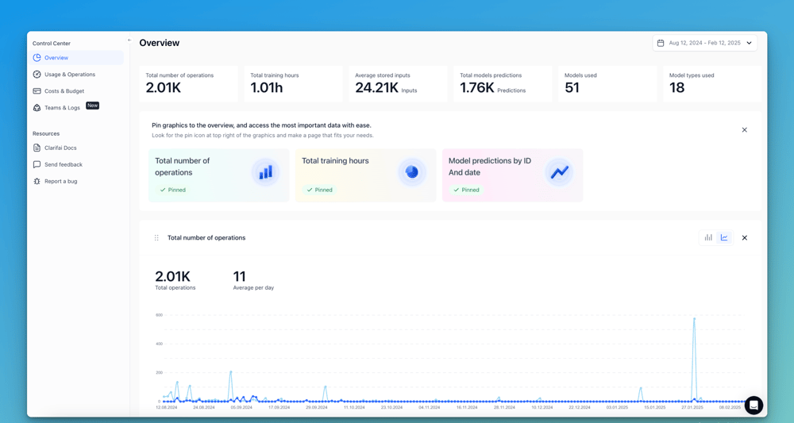Click the Teams & Logs sidebar icon
The height and width of the screenshot is (423, 794).
tap(37, 108)
